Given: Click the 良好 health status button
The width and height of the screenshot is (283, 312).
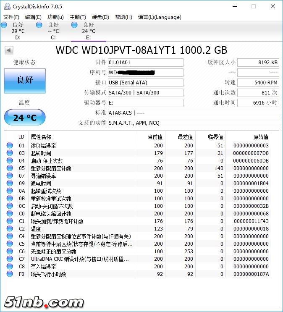Looking at the screenshot, I should (25, 81).
